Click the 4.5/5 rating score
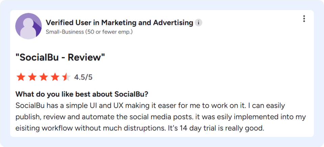The width and height of the screenshot is (324, 147). click(x=83, y=77)
